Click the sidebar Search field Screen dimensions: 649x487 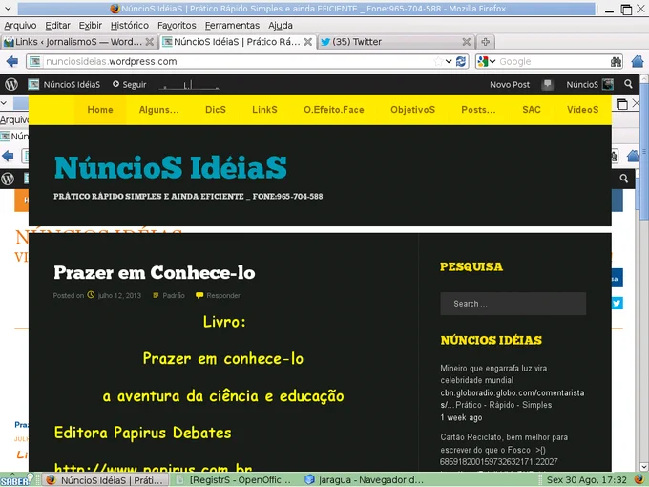[x=513, y=304]
